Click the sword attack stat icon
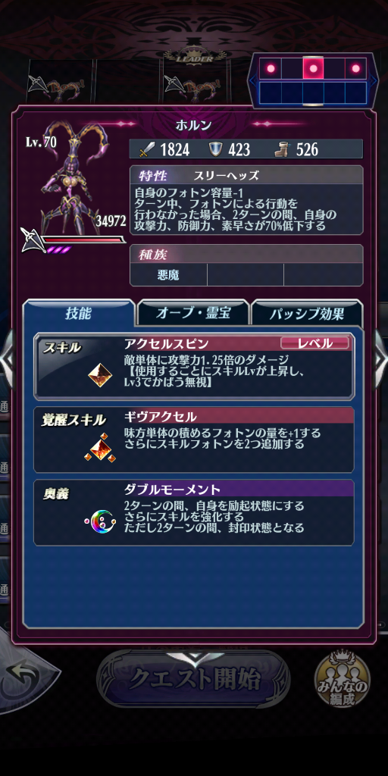Viewport: 388px width, 776px height. (x=145, y=149)
